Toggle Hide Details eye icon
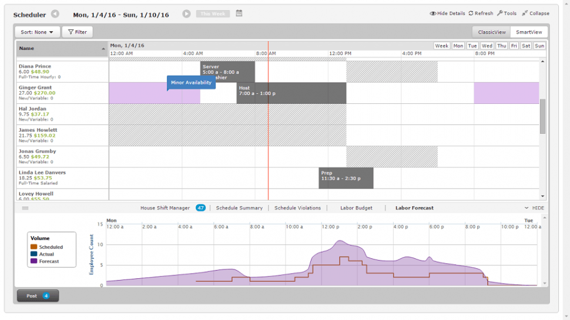Image resolution: width=570 pixels, height=320 pixels. (432, 14)
